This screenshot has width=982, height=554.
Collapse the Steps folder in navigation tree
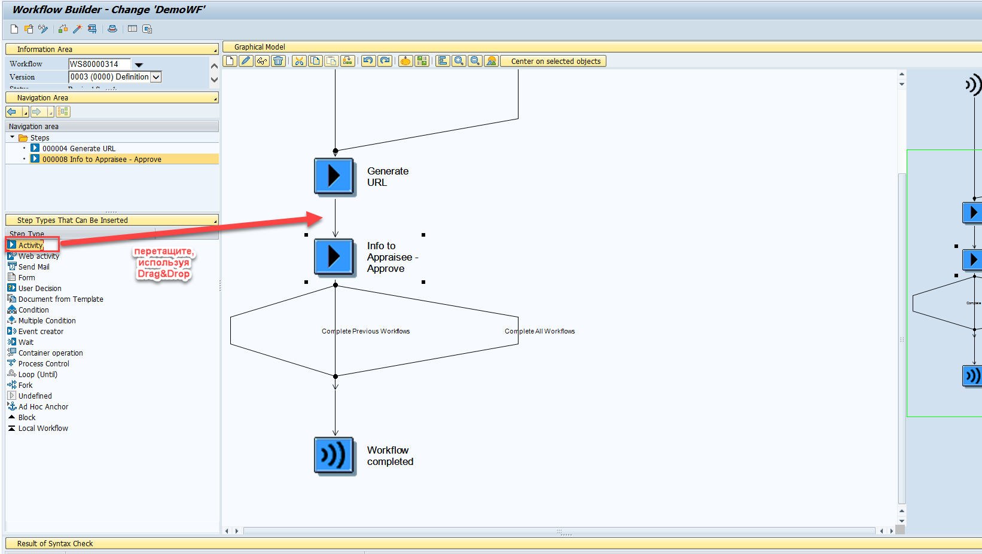[12, 137]
